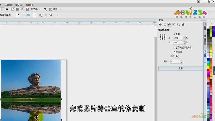This screenshot has width=215, height=121.
Task: Toggle the show guidelines icon
Action: pyautogui.click(x=22, y=9)
